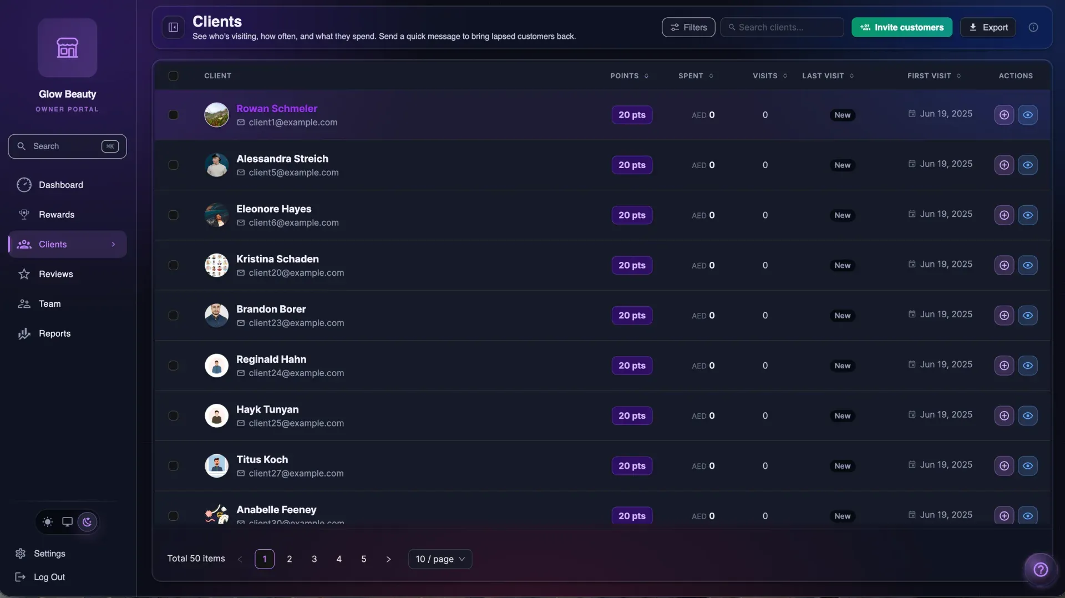Go to next page arrow
This screenshot has height=598, width=1065.
(x=388, y=559)
